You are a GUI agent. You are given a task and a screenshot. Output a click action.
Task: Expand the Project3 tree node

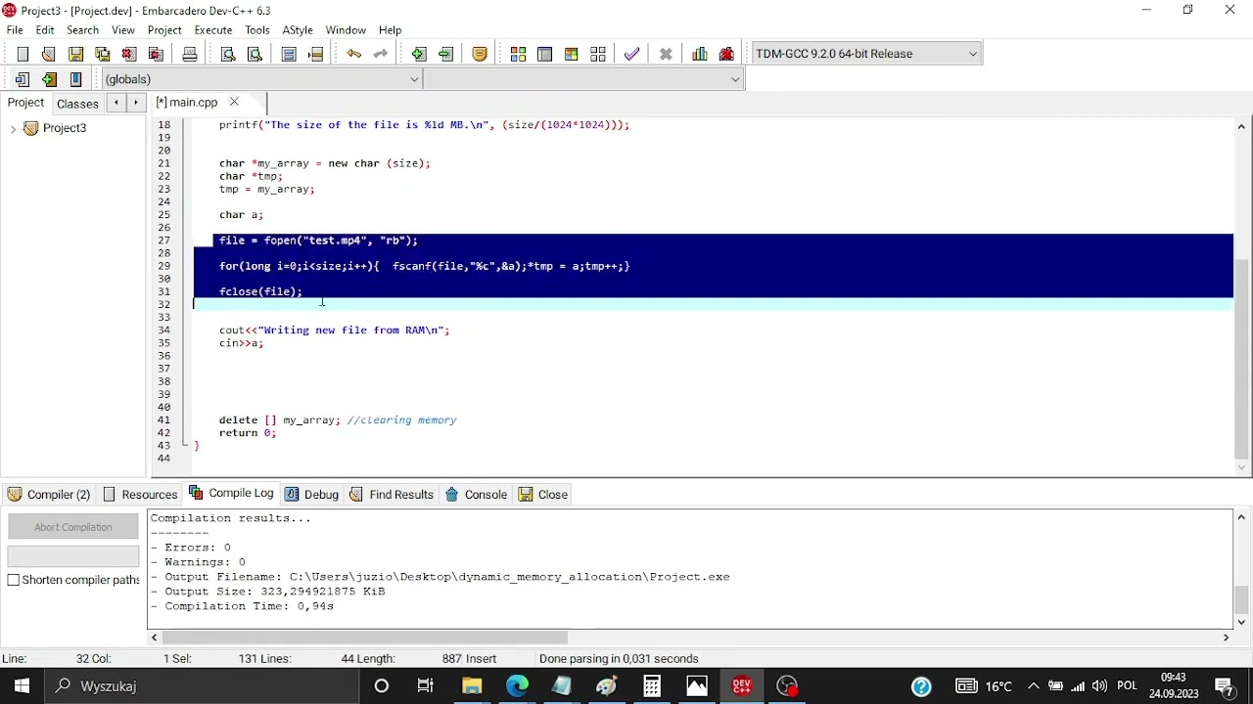13,128
